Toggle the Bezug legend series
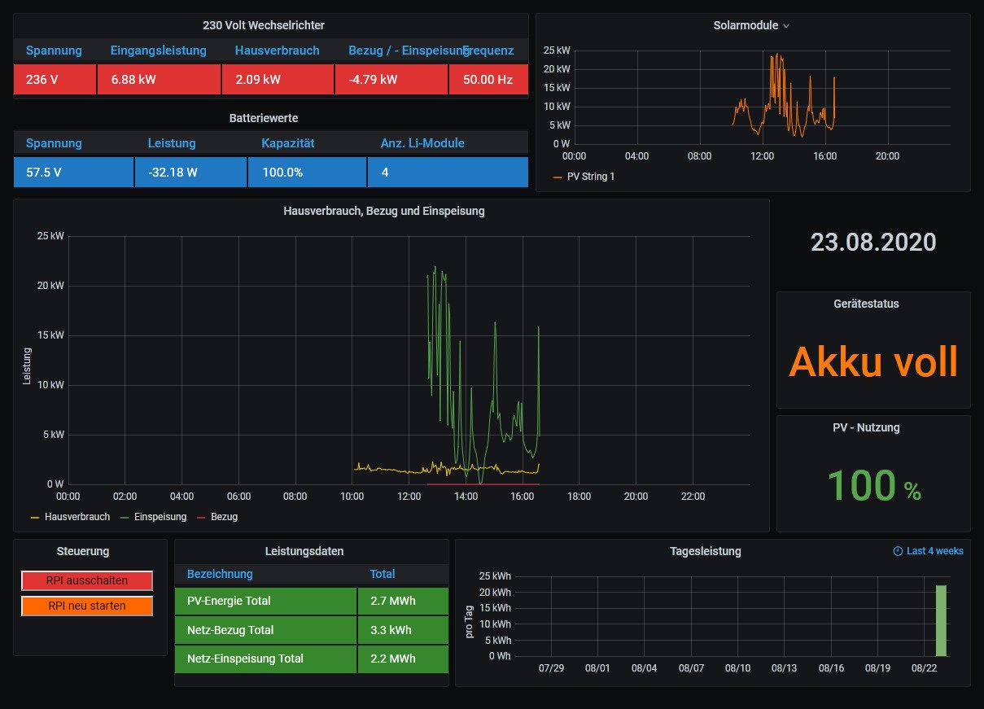Screen dimensions: 984x709 (224, 517)
